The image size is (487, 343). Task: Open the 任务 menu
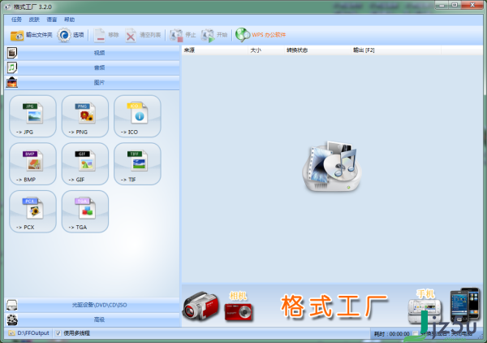pos(16,20)
